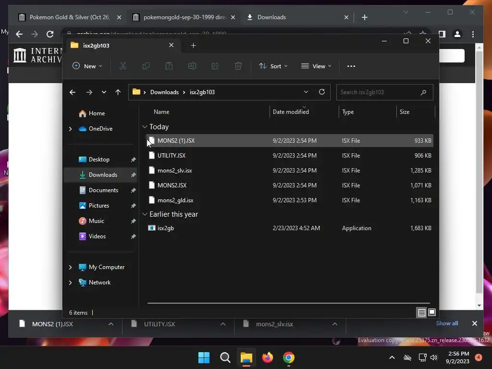Image resolution: width=492 pixels, height=369 pixels.
Task: Open Chrome side panel icon
Action: [442, 34]
